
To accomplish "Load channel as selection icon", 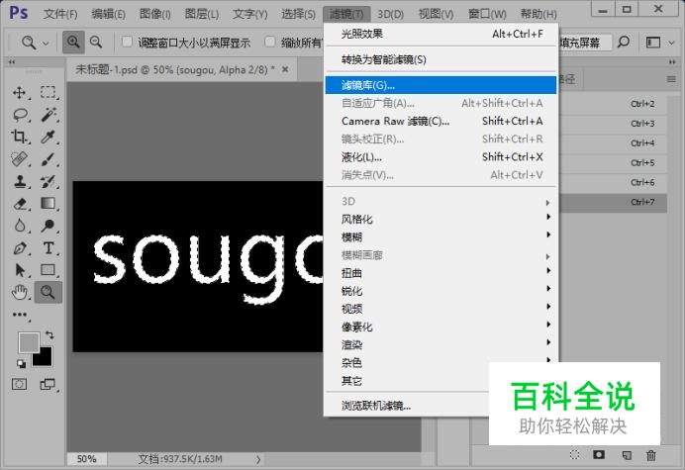I will click(575, 455).
